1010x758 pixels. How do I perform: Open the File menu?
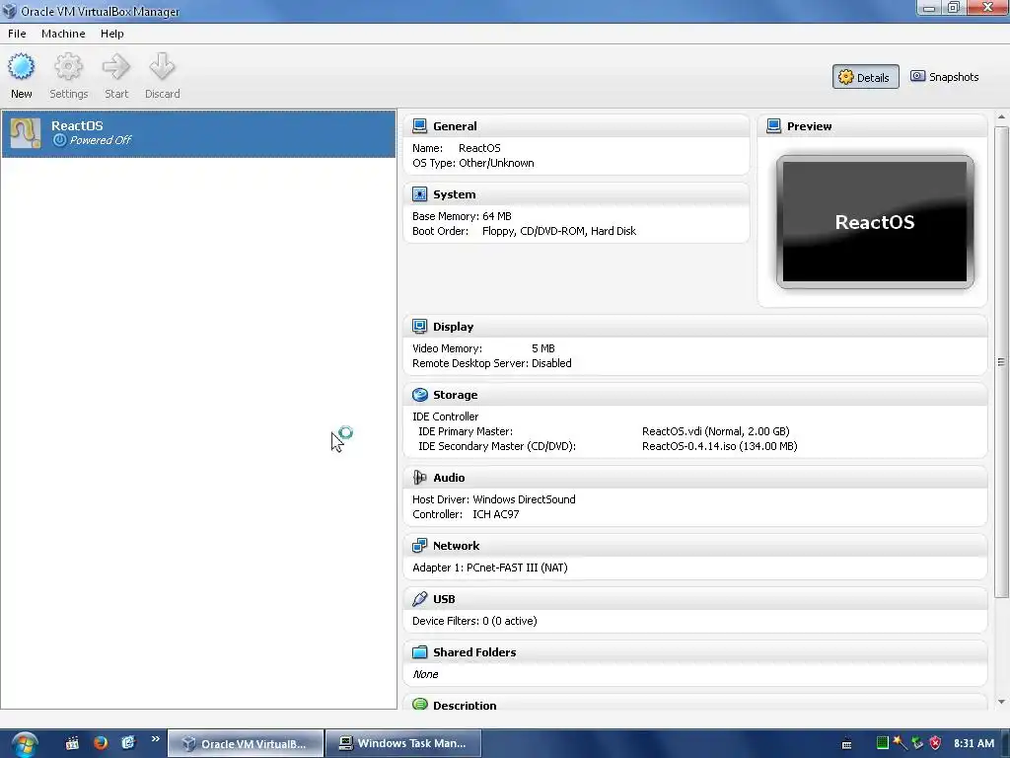[x=17, y=34]
